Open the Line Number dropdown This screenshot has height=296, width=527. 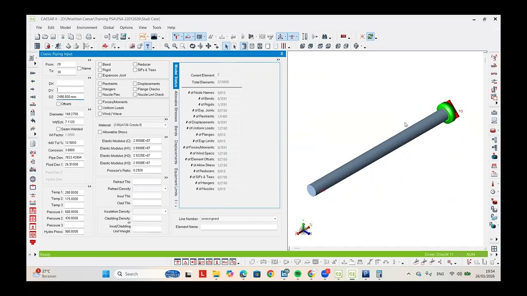tap(275, 219)
